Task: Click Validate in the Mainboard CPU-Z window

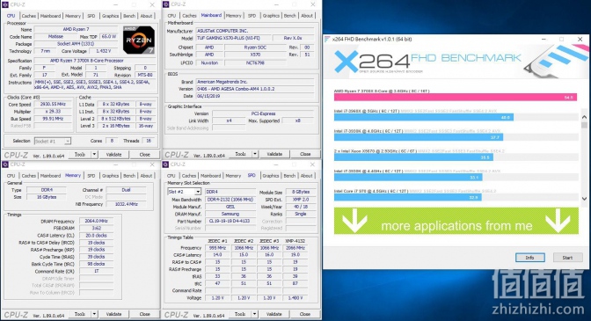Action: (x=274, y=154)
